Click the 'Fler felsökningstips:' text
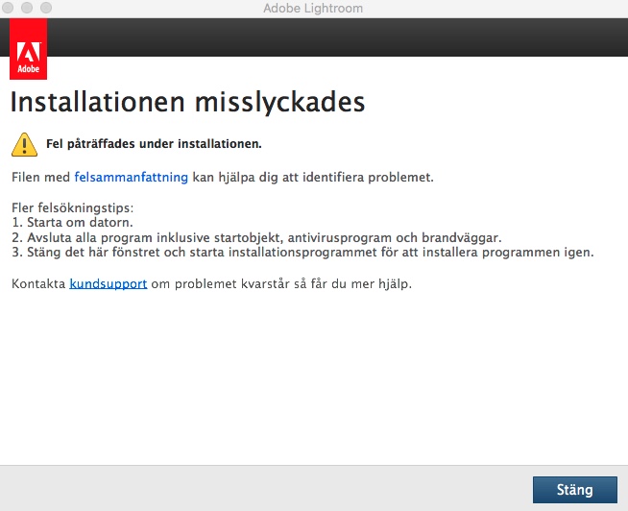 (72, 207)
